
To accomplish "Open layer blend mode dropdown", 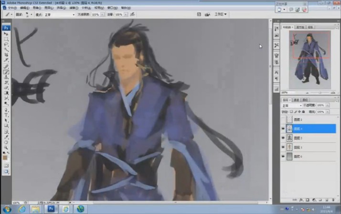I will point(292,106).
